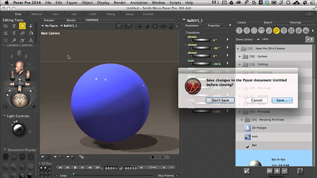Click the stop playback button
The image size is (317, 178).
[x=75, y=168]
